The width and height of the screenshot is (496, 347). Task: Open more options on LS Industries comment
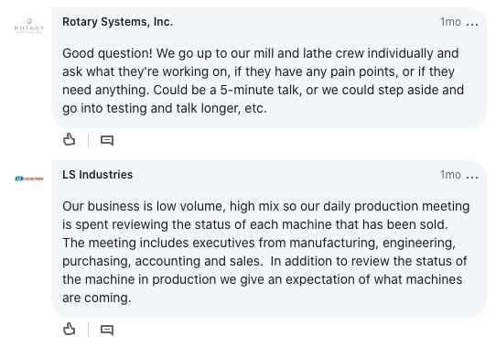[x=472, y=176]
